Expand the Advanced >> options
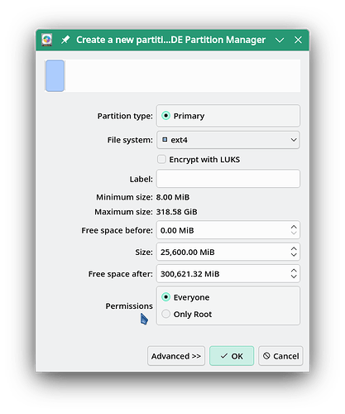The height and width of the screenshot is (414, 345). 176,356
